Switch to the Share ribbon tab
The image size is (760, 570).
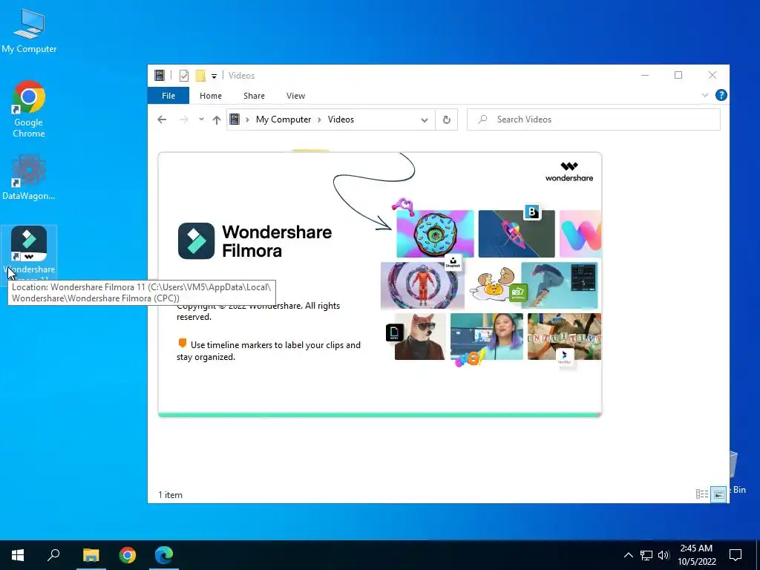254,96
